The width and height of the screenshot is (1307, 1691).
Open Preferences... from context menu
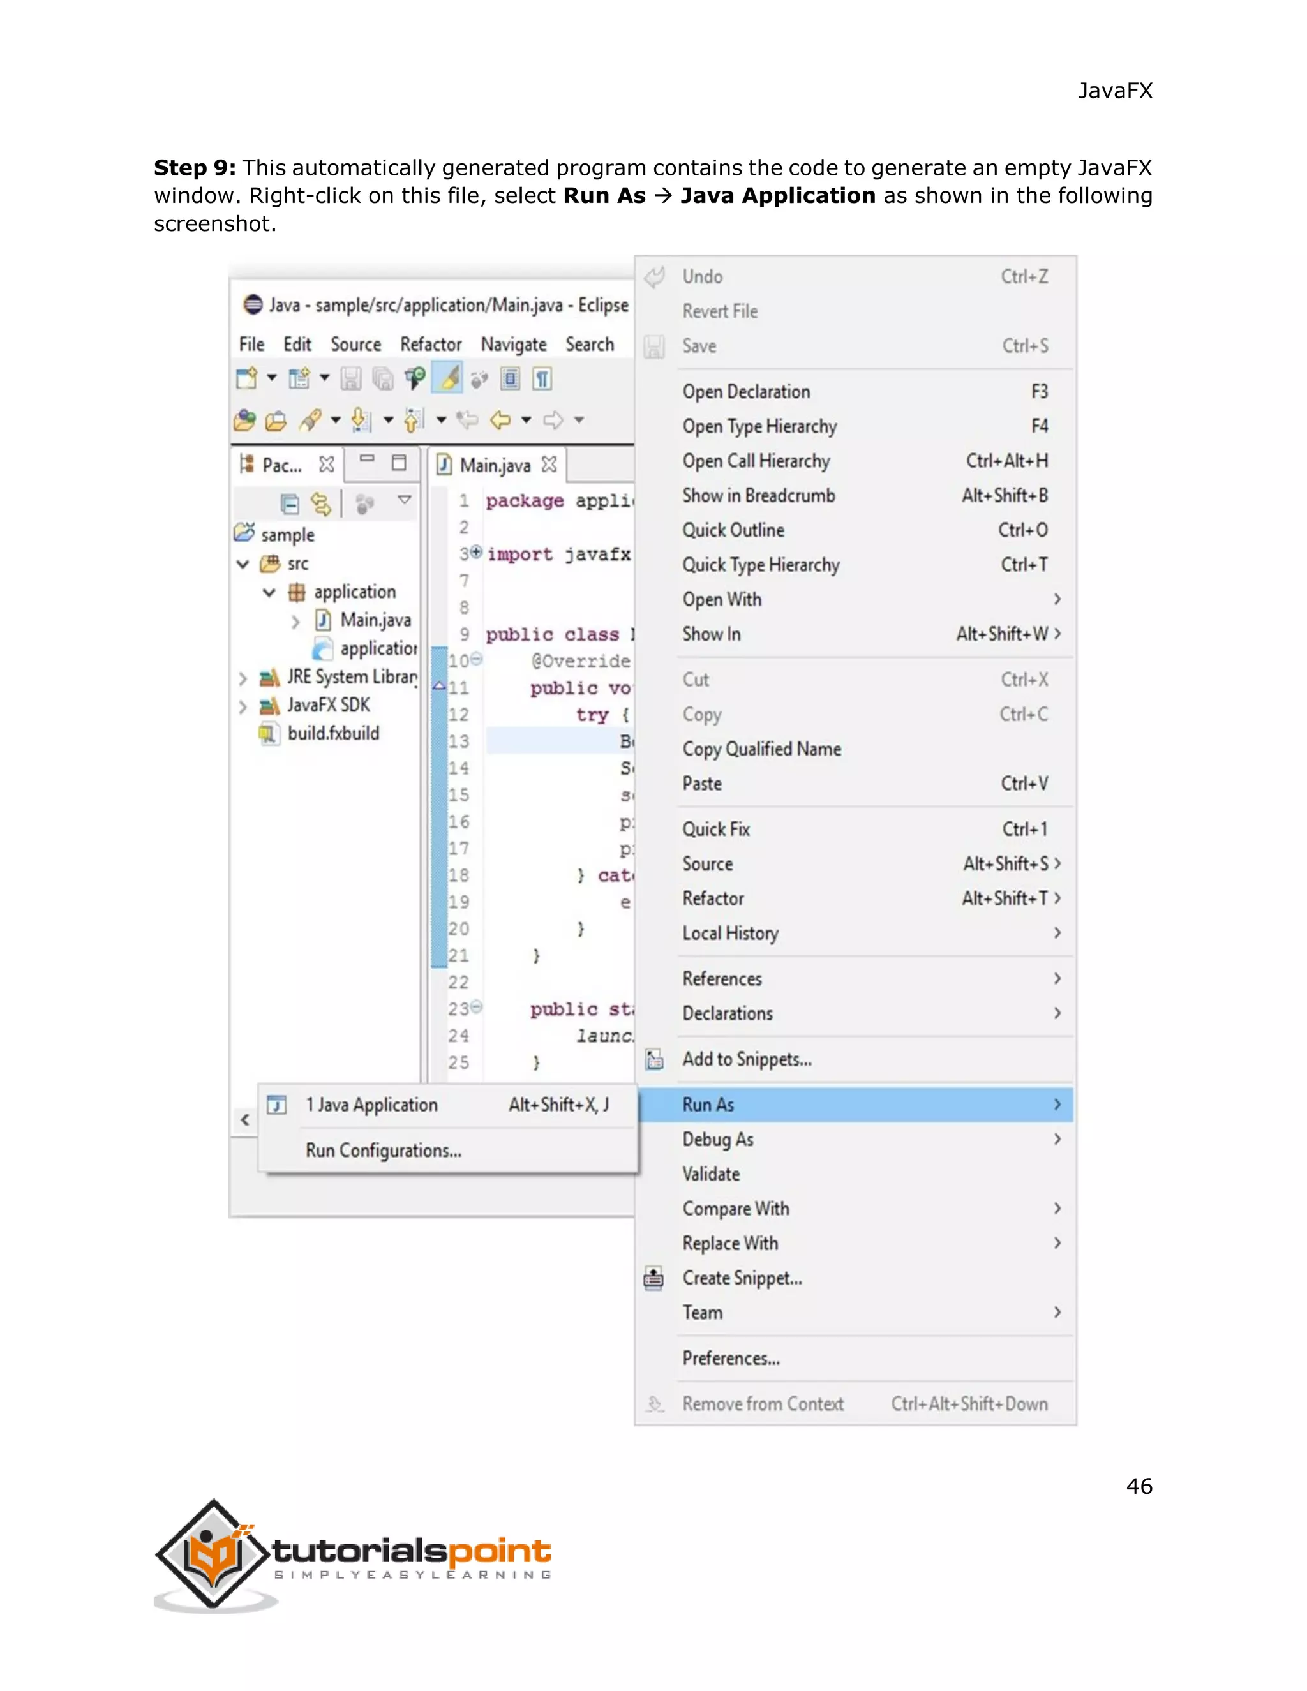(x=856, y=1359)
